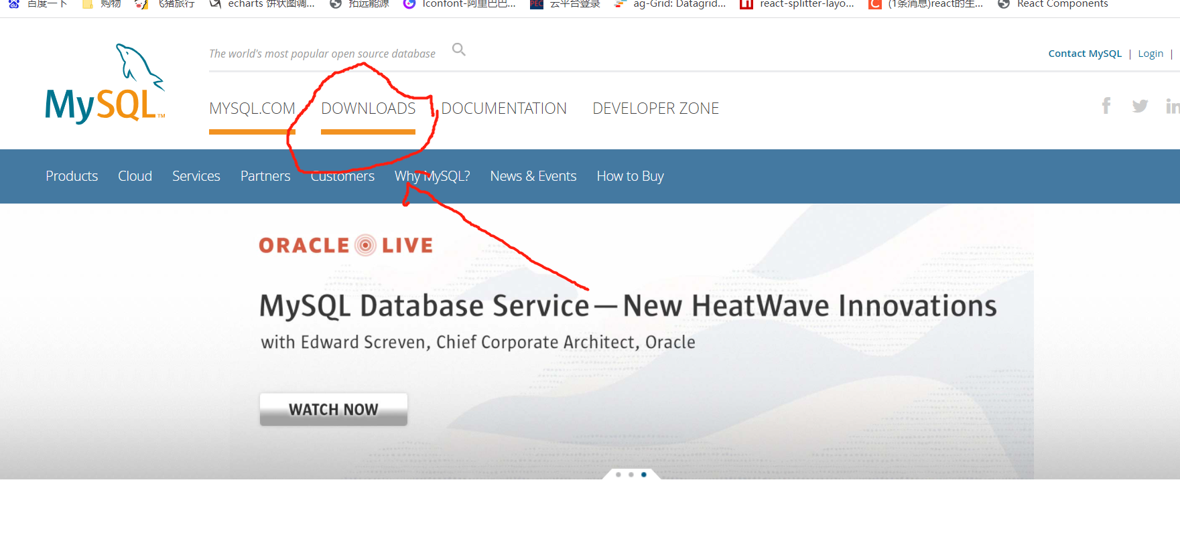
Task: Open Cloud menu item
Action: coord(135,176)
